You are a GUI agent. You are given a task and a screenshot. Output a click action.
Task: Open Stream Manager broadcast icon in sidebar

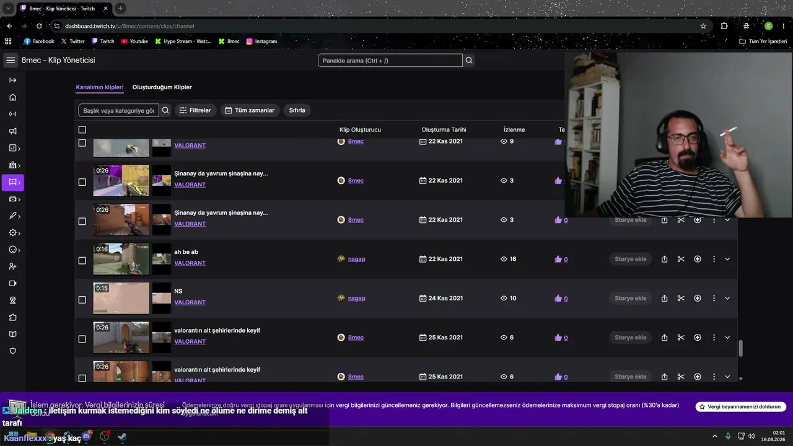(x=12, y=114)
